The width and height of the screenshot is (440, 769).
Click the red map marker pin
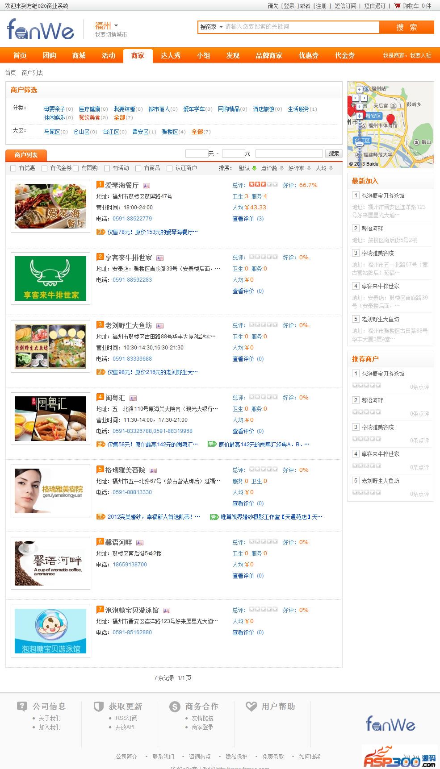pyautogui.click(x=390, y=119)
